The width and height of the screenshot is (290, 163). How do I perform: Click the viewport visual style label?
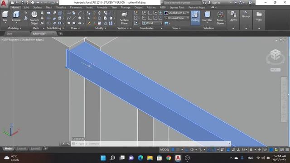click(32, 39)
